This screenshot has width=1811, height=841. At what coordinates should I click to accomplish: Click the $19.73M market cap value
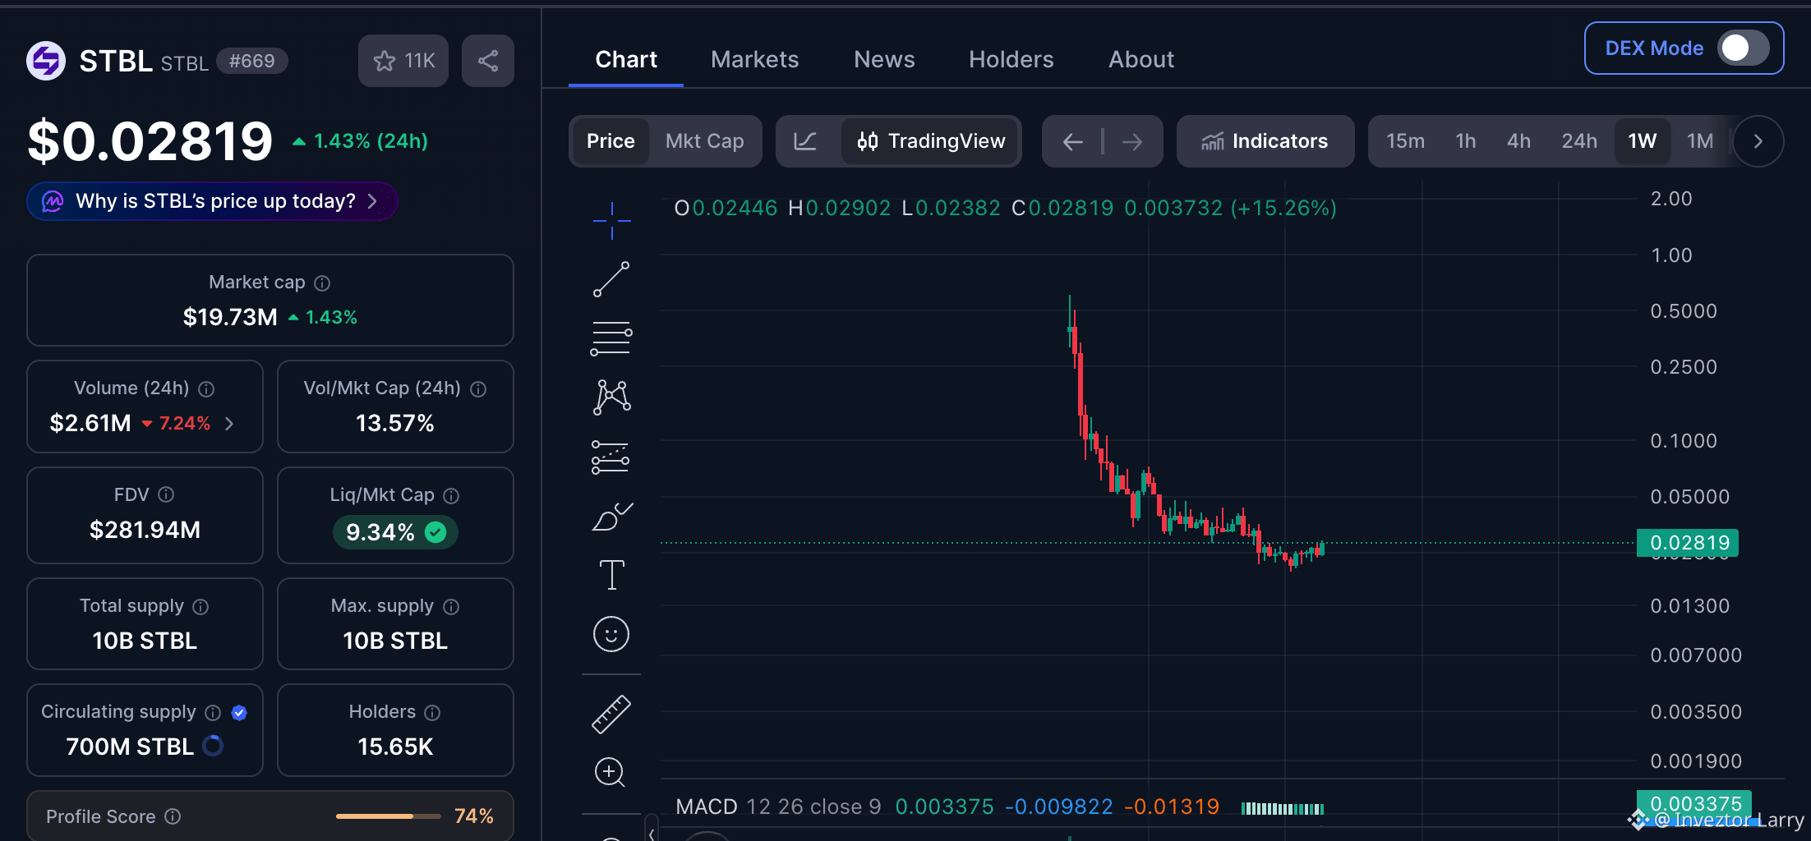coord(230,317)
